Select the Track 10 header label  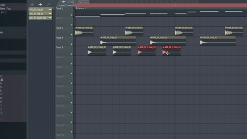pyautogui.click(x=60, y=96)
